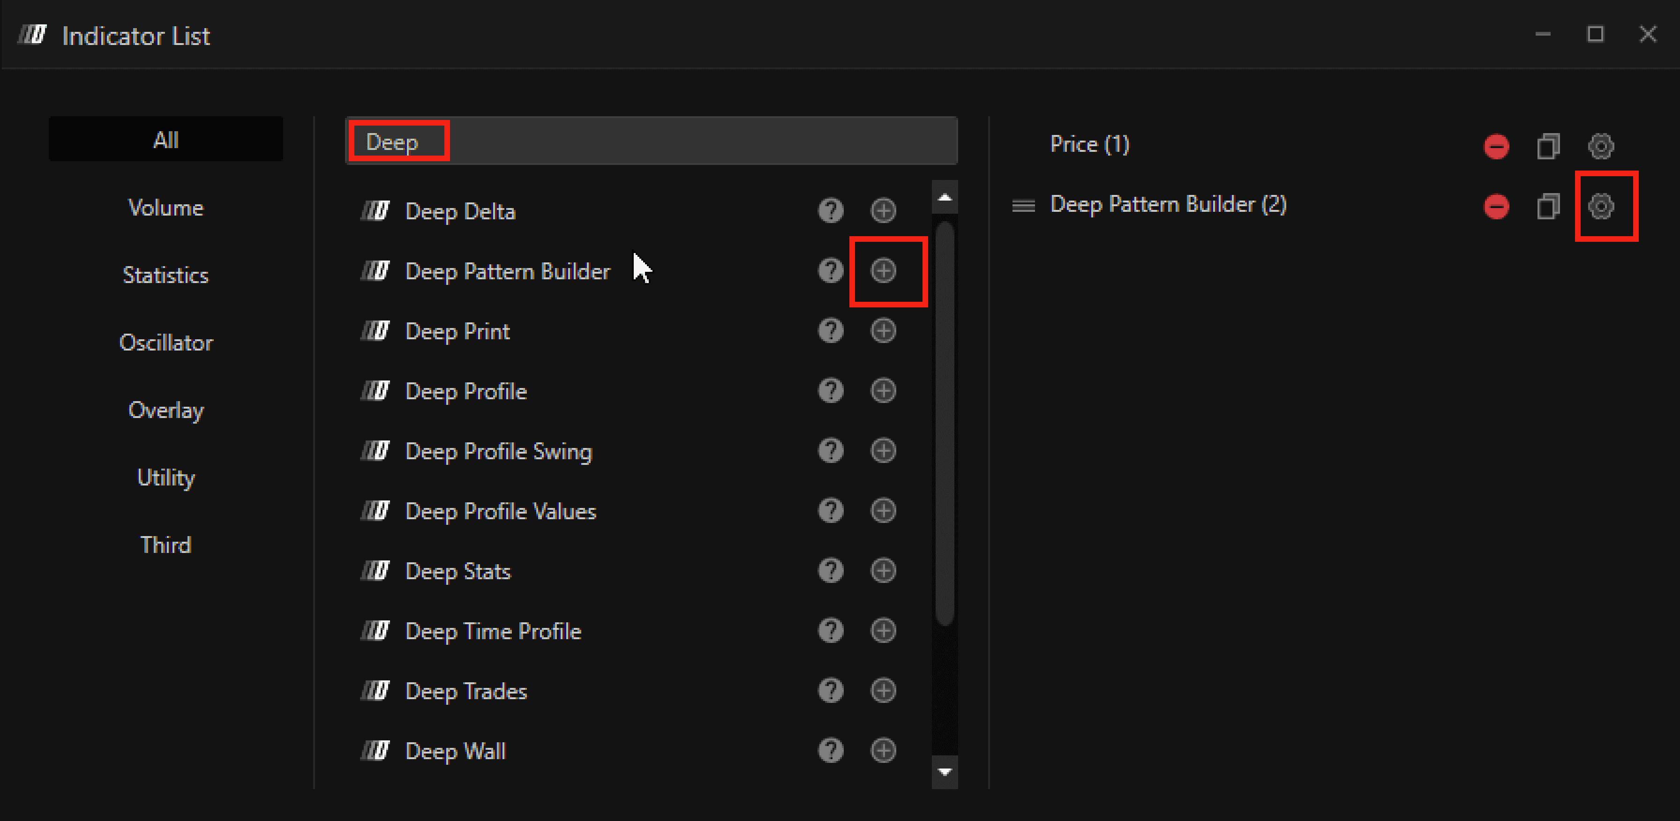Select the All category filter
Image resolution: width=1680 pixels, height=821 pixels.
165,140
